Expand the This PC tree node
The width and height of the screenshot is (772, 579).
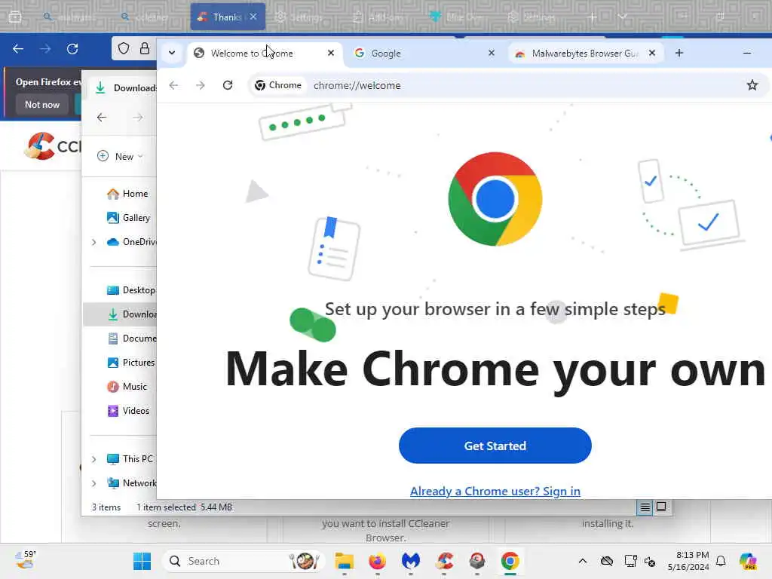coord(93,459)
